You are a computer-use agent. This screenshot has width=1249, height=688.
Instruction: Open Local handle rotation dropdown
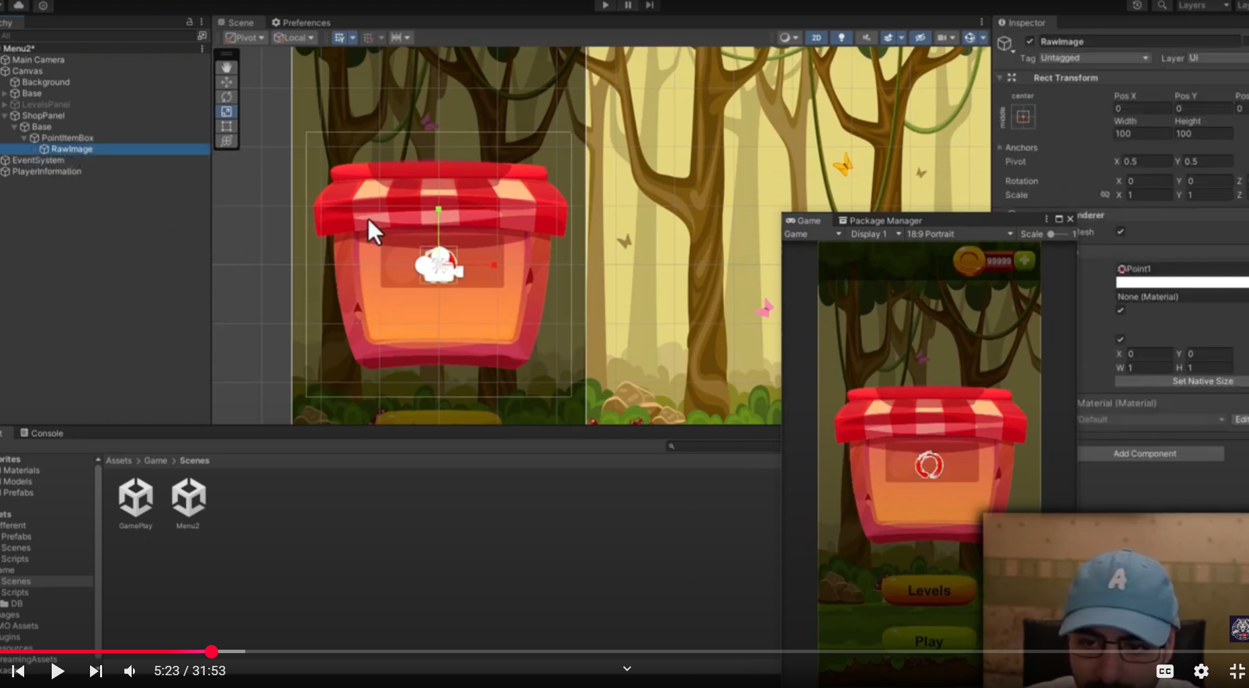293,38
